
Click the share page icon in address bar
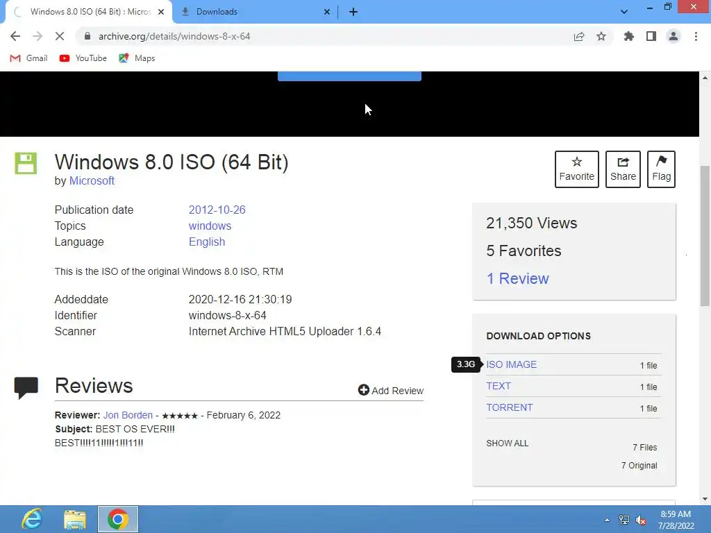[x=579, y=36]
